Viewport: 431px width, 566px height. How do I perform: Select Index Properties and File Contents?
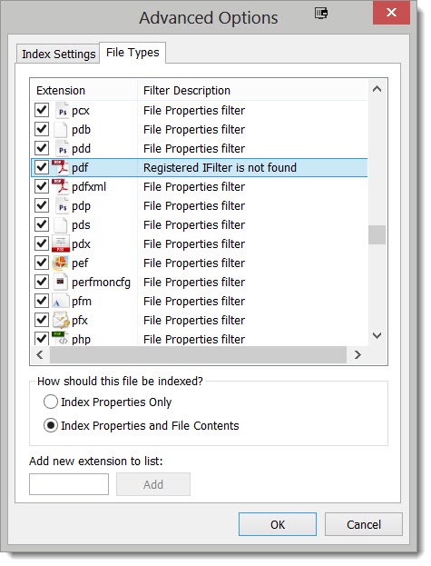click(x=51, y=425)
